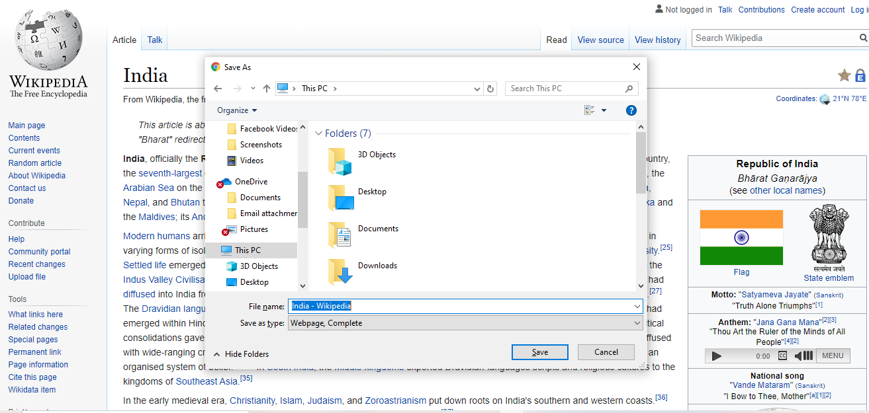Click the Cancel button
This screenshot has height=413, width=869.
coord(606,352)
